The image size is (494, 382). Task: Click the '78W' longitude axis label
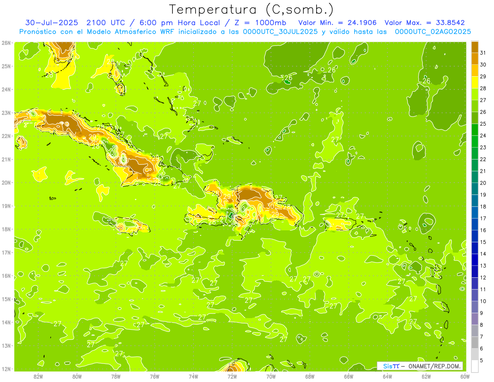(x=116, y=376)
